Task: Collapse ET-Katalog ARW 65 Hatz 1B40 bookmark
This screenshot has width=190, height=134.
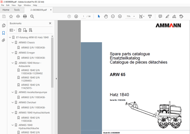Action: click(x=10, y=38)
